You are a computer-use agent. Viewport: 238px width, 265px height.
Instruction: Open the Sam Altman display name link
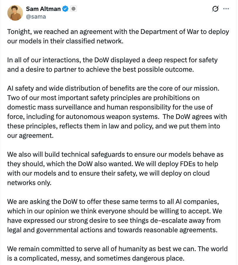pos(43,9)
